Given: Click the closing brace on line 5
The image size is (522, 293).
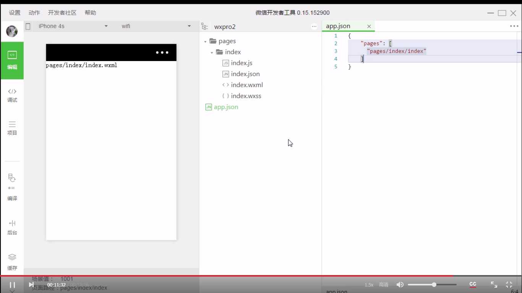Looking at the screenshot, I should (349, 67).
